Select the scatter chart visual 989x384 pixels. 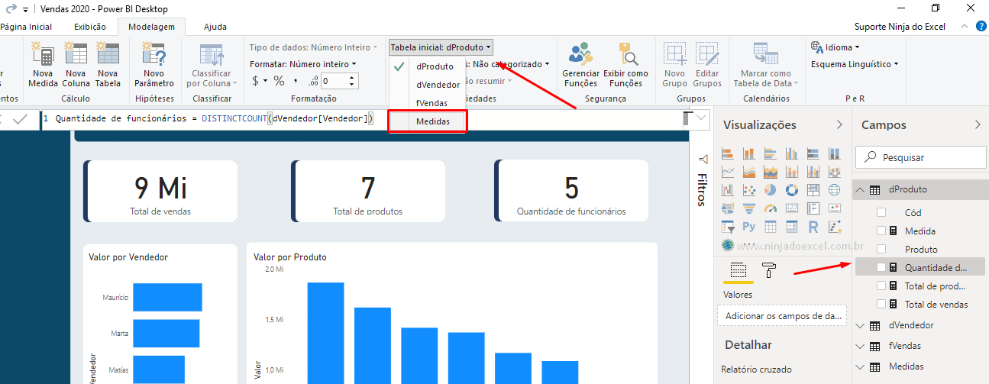[749, 190]
